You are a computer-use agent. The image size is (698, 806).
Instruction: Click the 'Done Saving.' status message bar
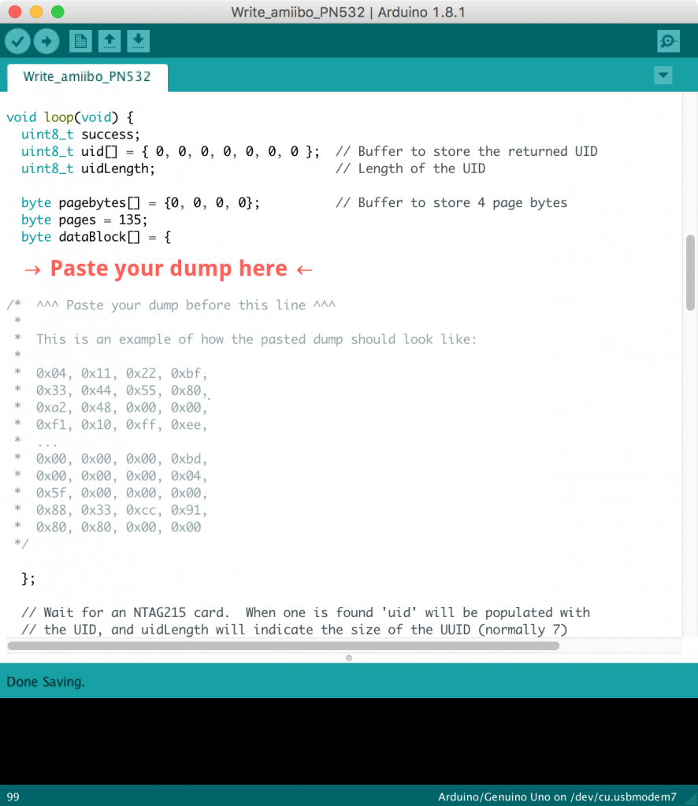point(46,682)
